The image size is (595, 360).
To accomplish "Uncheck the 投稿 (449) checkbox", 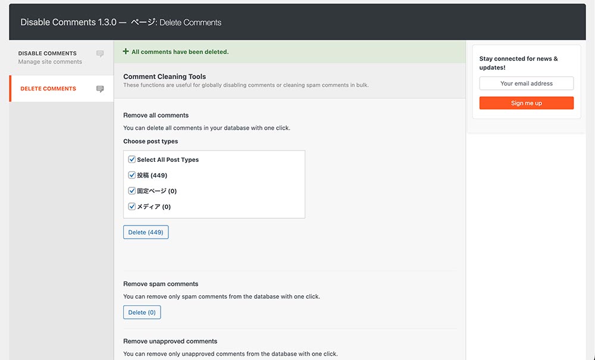I will coord(132,175).
